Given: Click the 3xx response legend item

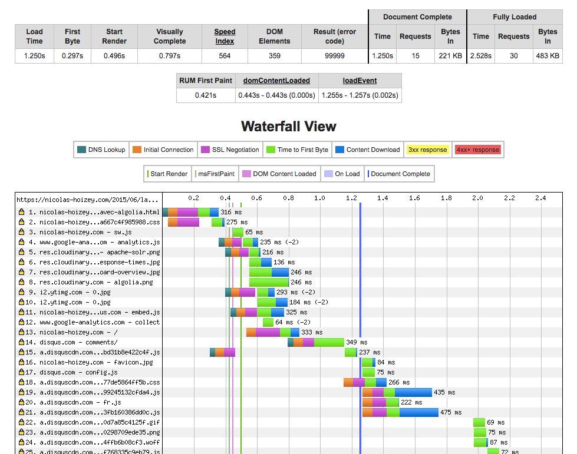Looking at the screenshot, I should tap(427, 150).
